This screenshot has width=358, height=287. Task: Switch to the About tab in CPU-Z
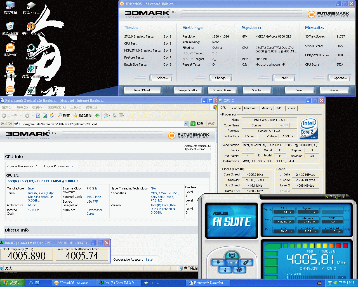coord(291,108)
